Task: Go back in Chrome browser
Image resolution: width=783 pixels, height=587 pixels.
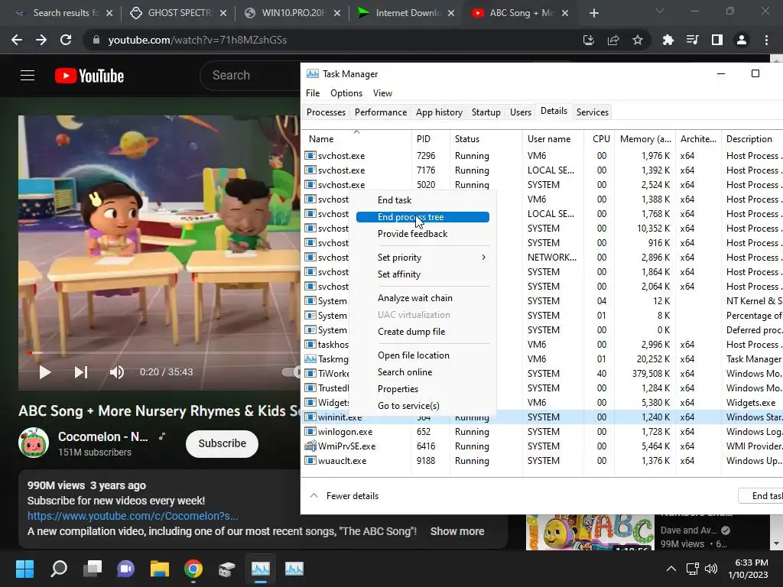Action: (x=17, y=40)
